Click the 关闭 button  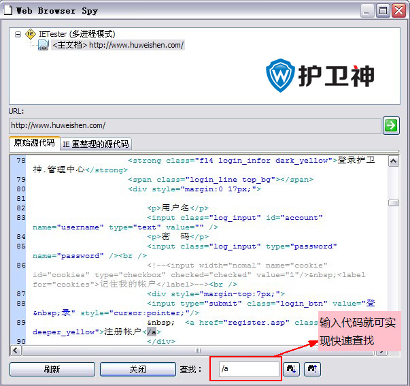pos(138,369)
